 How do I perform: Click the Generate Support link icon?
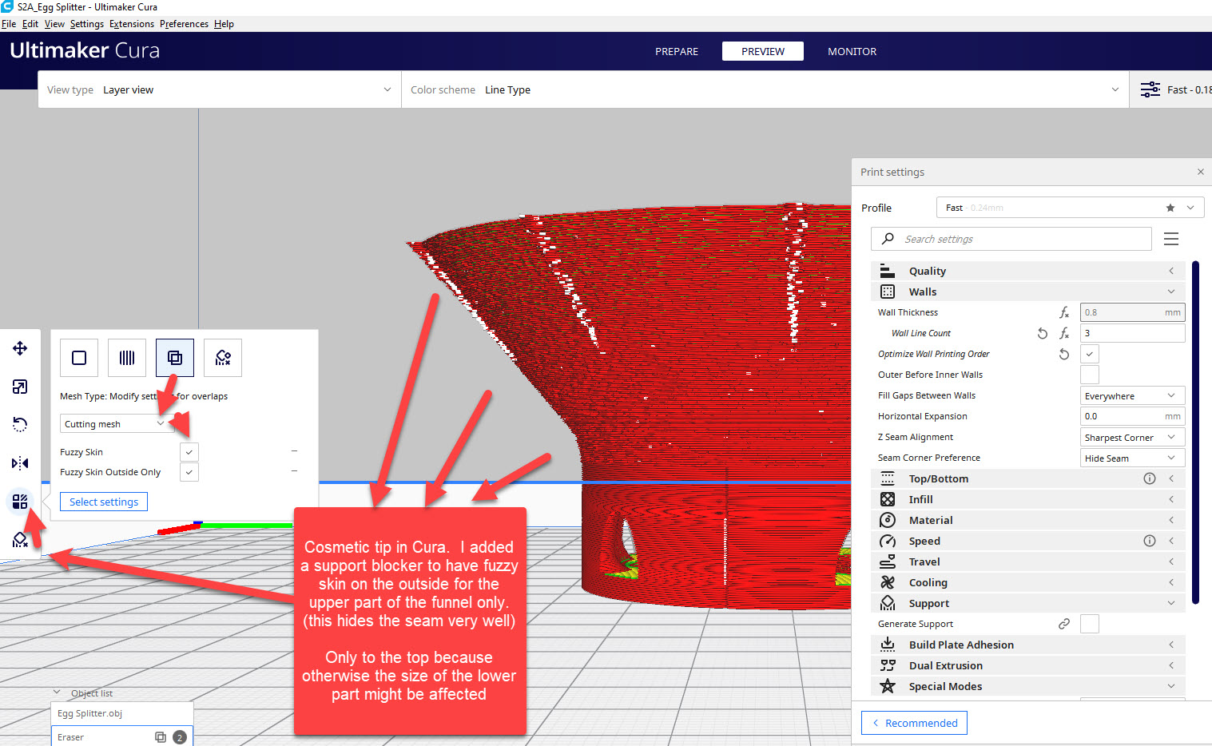click(1064, 624)
